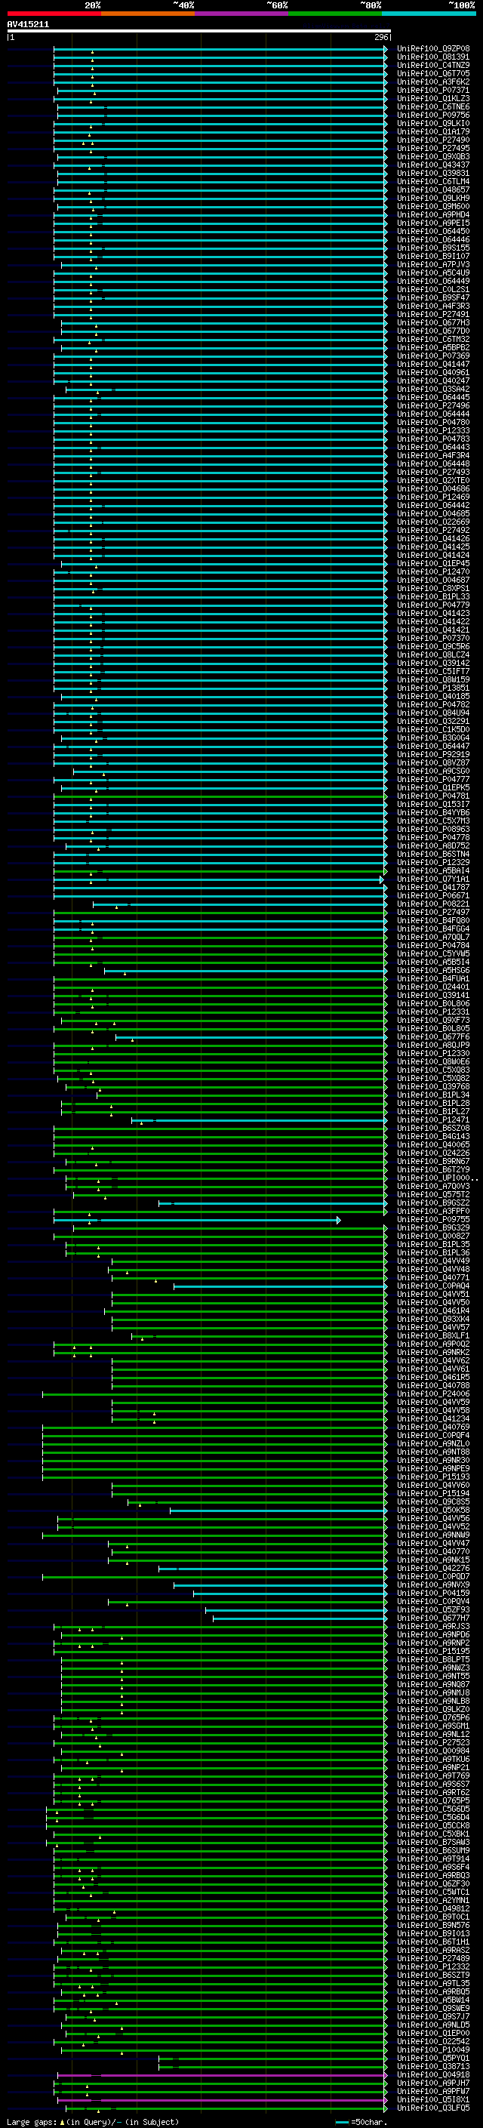Image resolution: width=483 pixels, height=2128 pixels.
Task: Select hit UniRef100_Q1A179
Action: [x=433, y=131]
